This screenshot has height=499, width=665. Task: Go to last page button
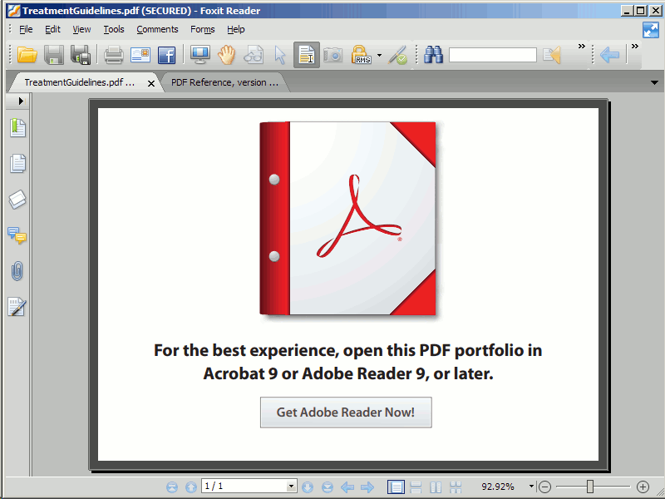click(327, 487)
